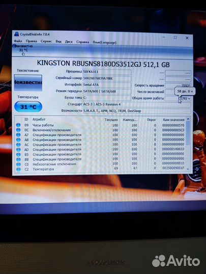Click the Режим передачи SATA/600 field
Screen dimensions: 206x274
[107, 91]
